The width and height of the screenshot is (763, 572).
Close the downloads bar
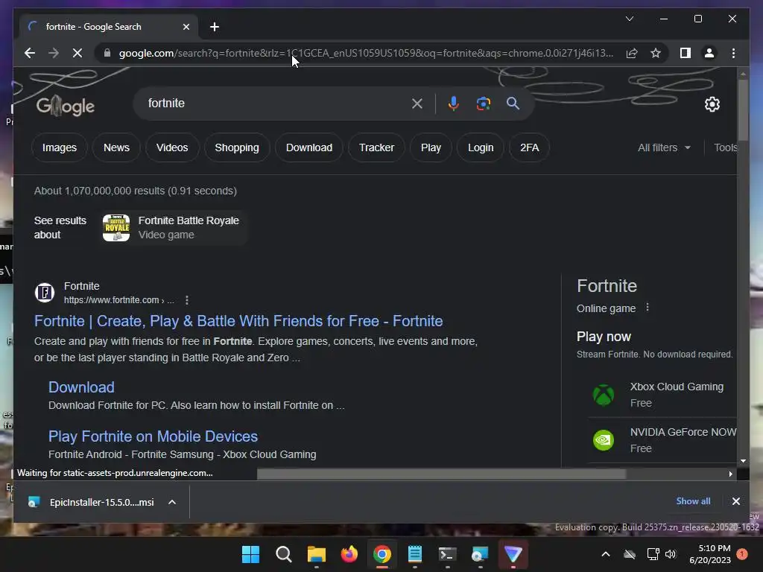735,501
